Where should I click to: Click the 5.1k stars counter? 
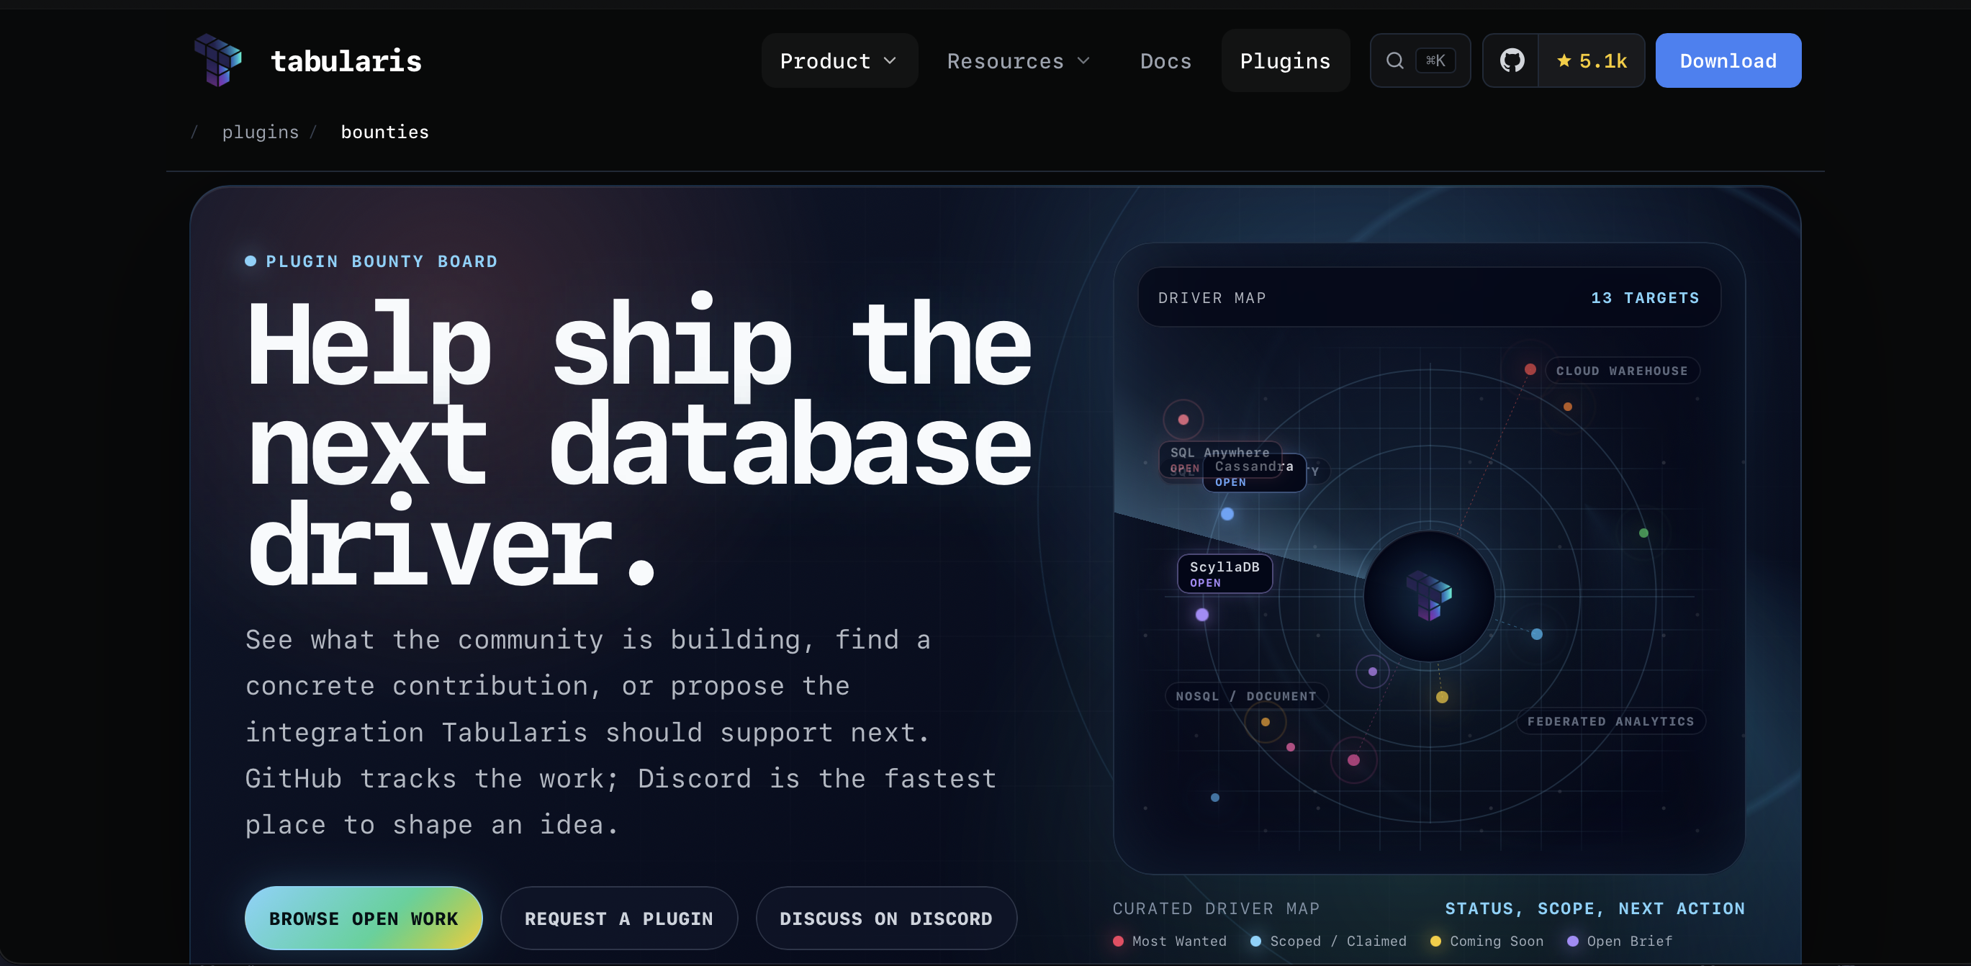point(1592,60)
